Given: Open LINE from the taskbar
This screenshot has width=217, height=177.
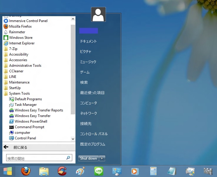Looking at the screenshot, I should (x=99, y=171).
